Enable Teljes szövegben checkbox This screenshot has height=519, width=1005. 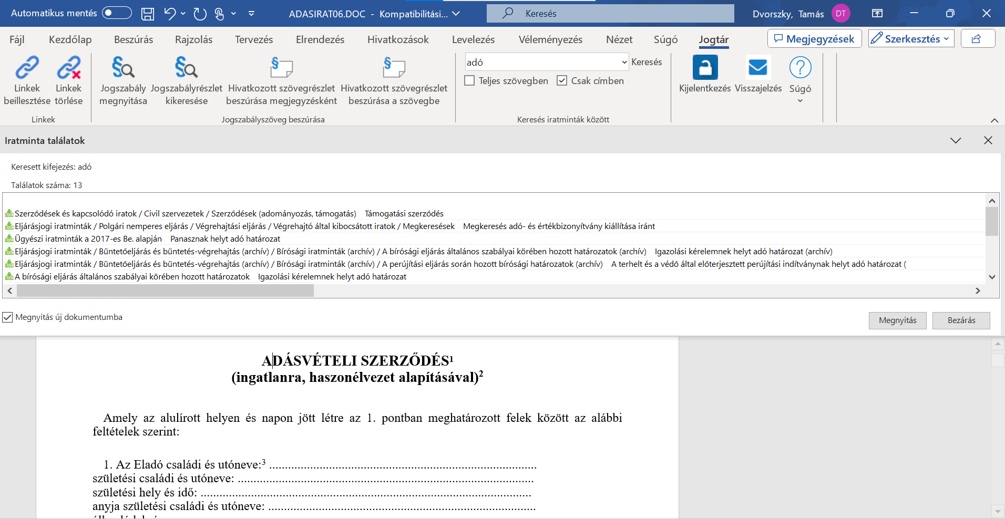[470, 81]
